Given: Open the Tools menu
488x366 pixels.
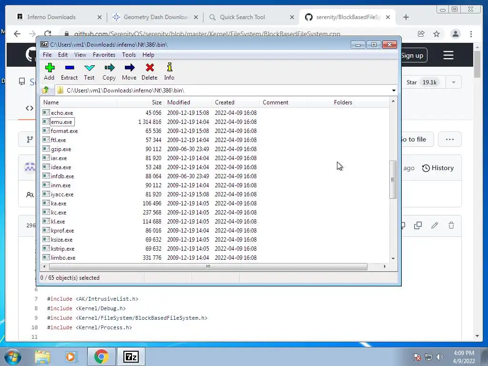Looking at the screenshot, I should (129, 55).
